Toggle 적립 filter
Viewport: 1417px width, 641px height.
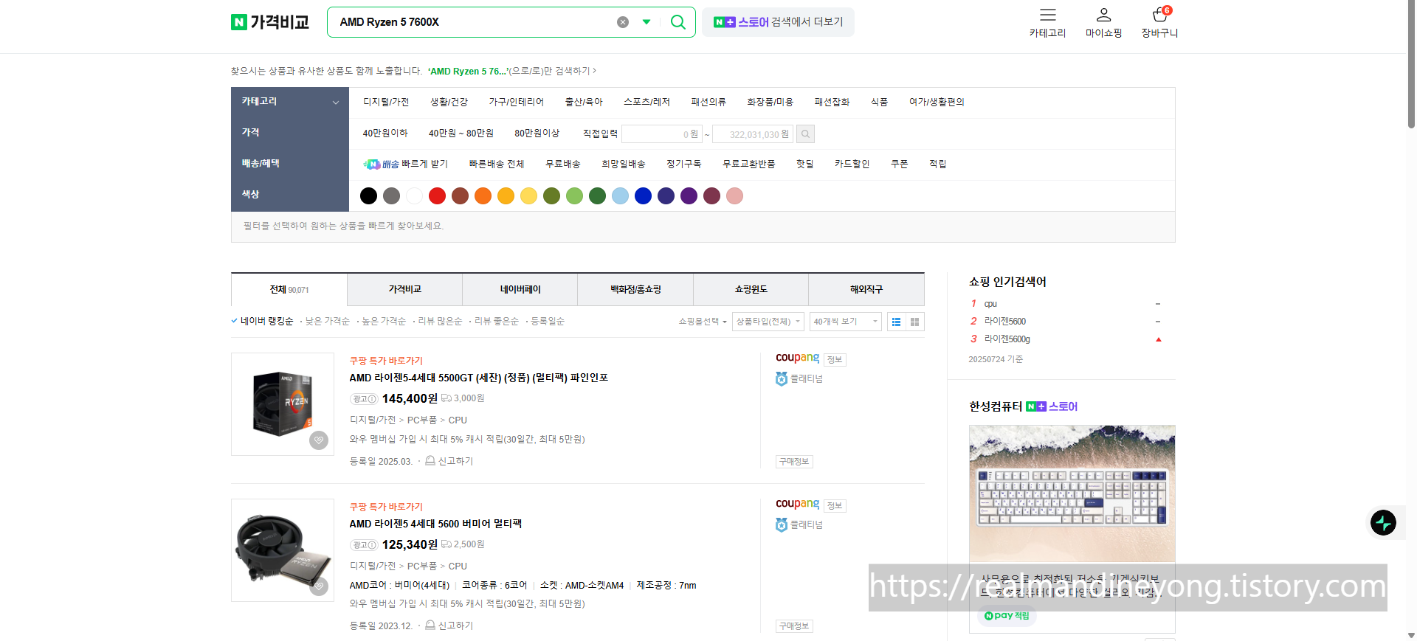(x=937, y=164)
